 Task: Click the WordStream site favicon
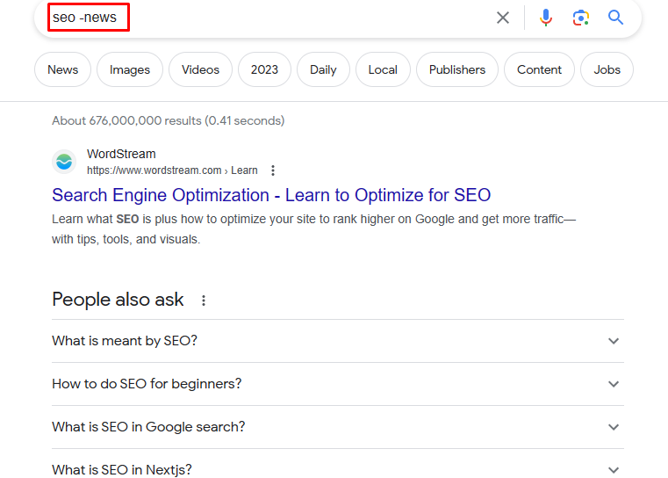tap(64, 162)
